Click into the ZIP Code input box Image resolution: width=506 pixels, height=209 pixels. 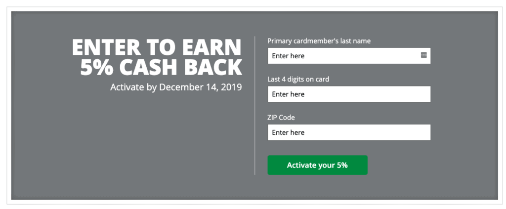349,132
